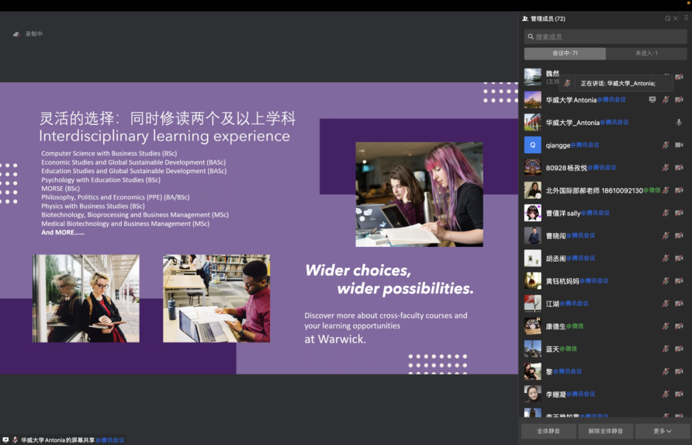Click the 录制中 cloud recording icon
692x445 pixels.
[x=17, y=34]
